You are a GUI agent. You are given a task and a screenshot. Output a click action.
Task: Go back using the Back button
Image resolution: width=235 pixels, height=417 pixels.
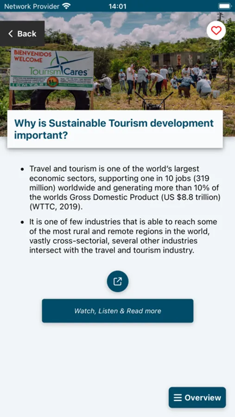[x=22, y=34]
